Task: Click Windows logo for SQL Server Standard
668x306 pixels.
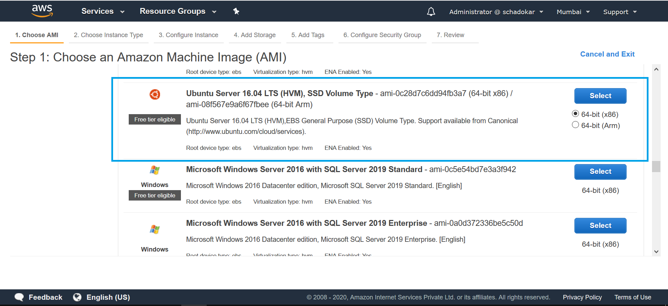Action: click(155, 170)
